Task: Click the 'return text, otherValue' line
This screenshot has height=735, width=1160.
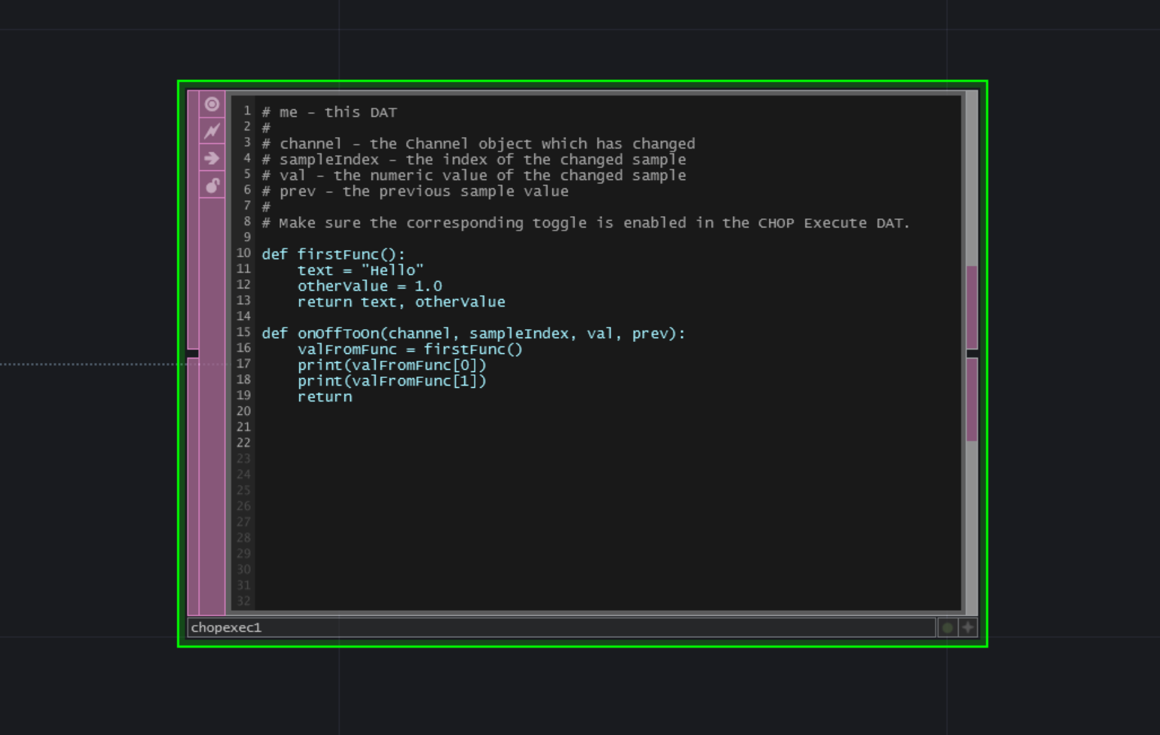Action: coord(401,302)
